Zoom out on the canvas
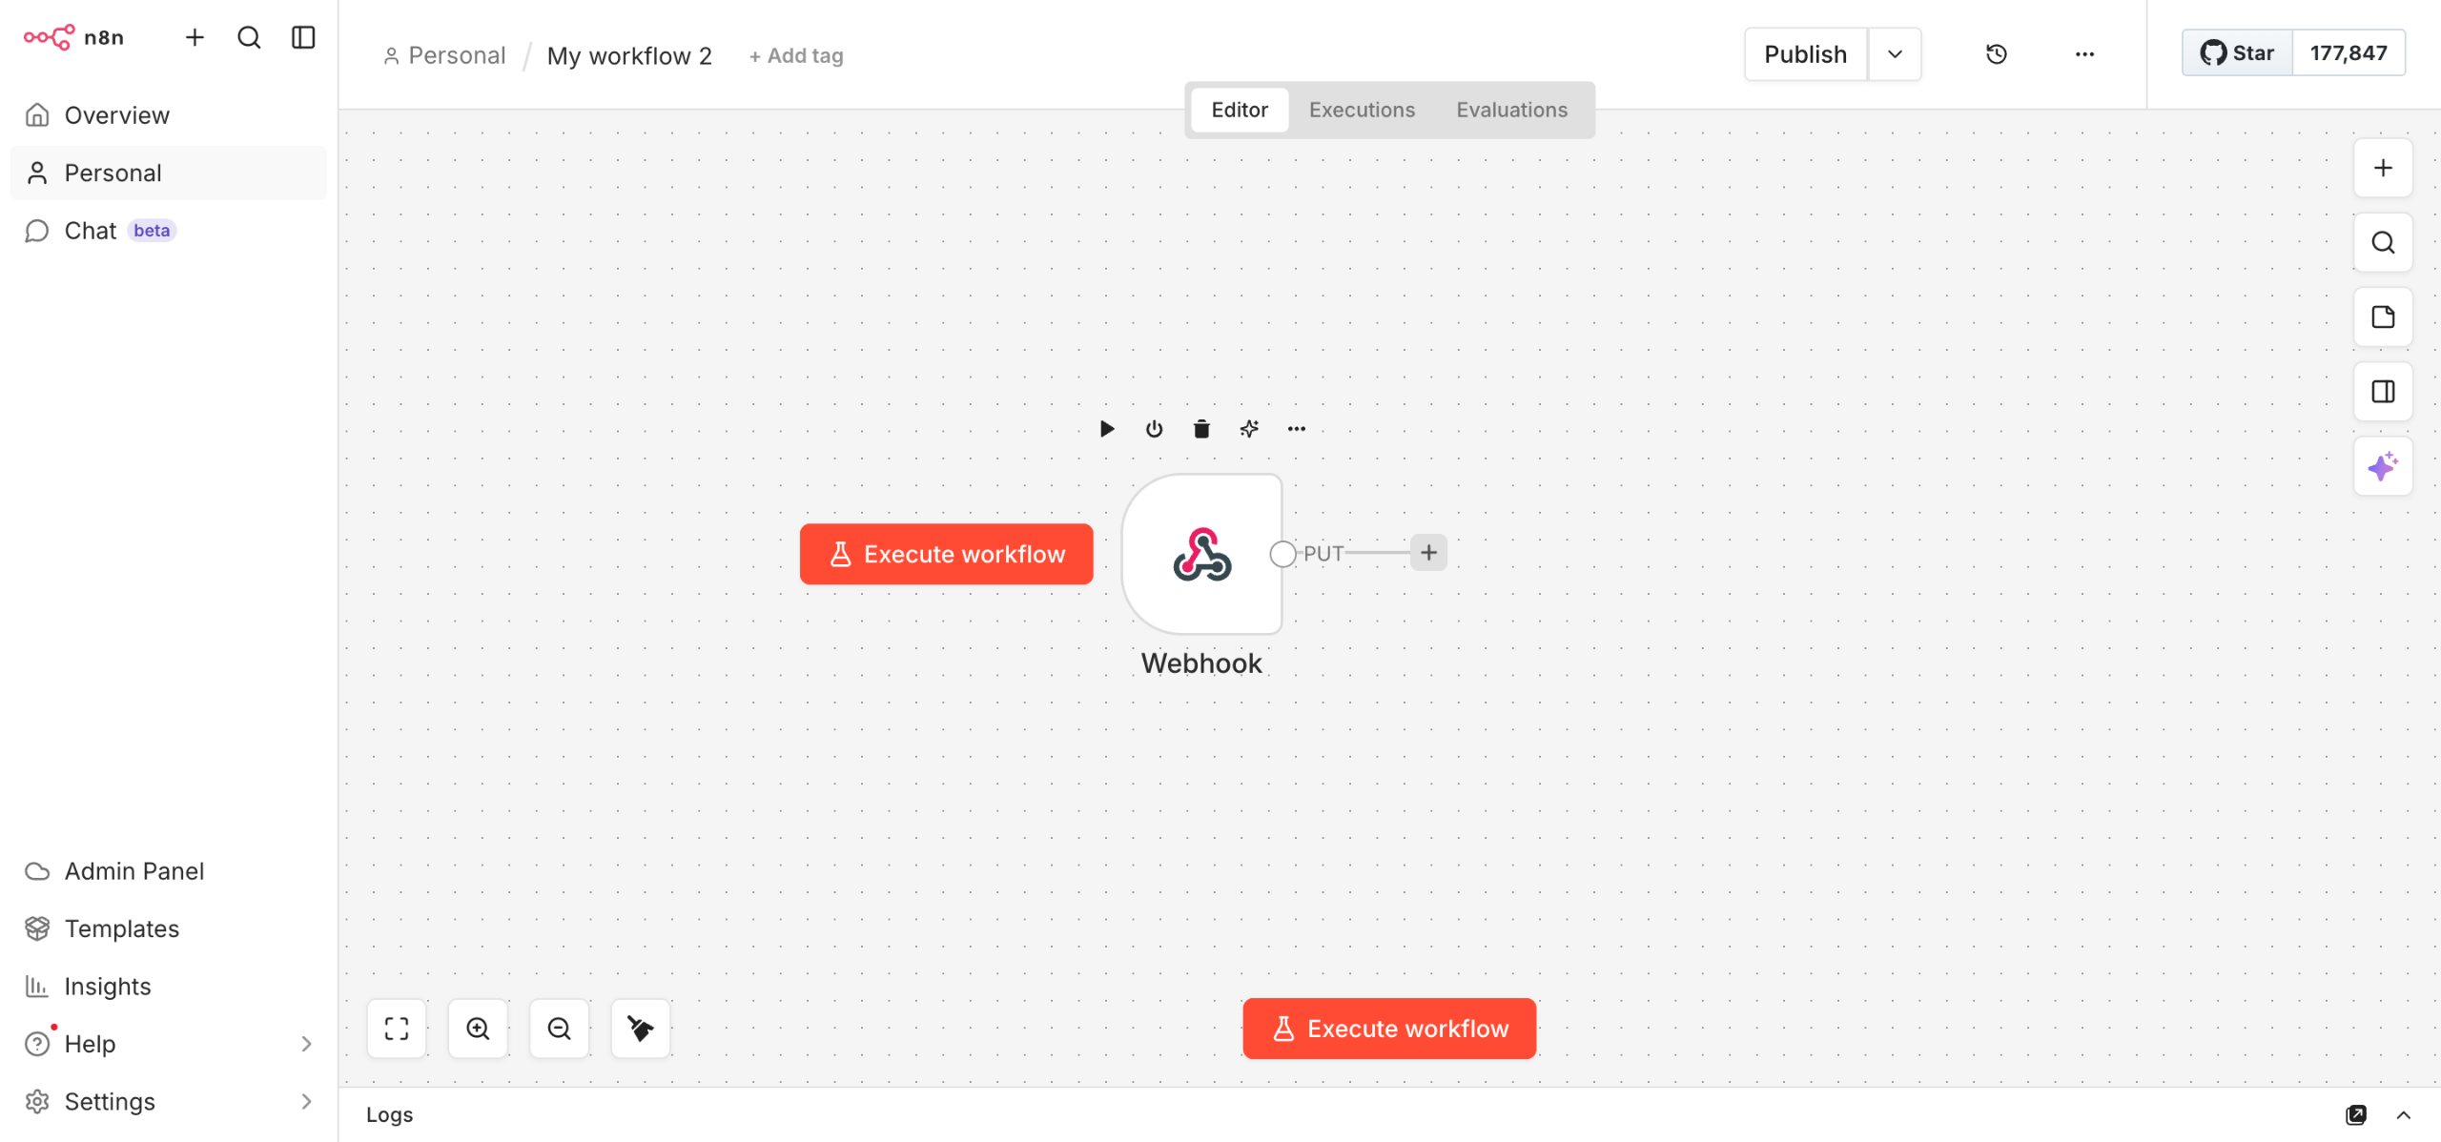The height and width of the screenshot is (1142, 2441). click(x=559, y=1029)
